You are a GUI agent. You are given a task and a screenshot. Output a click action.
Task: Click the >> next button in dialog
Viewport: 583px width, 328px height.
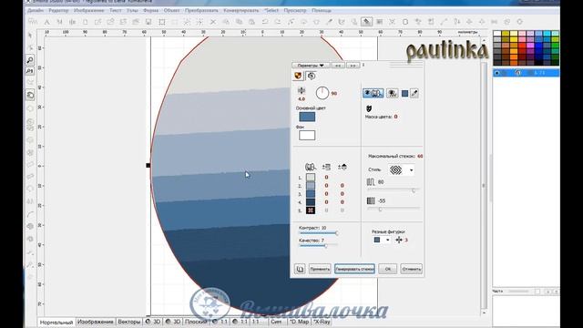click(x=353, y=65)
